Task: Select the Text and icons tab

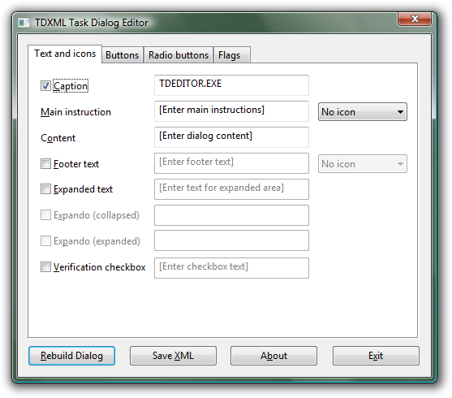Action: [x=65, y=54]
